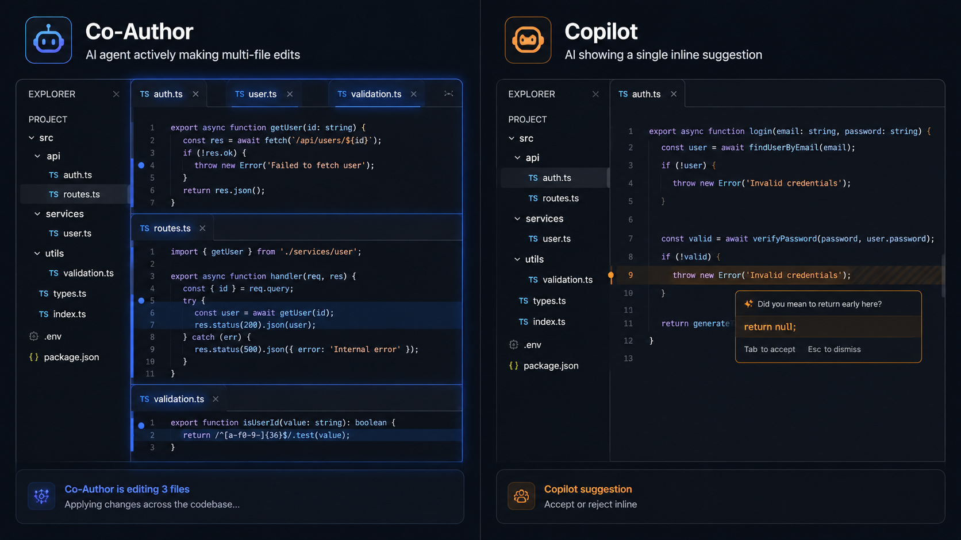The height and width of the screenshot is (540, 961).
Task: Click the package.json braces icon in Copilot explorer
Action: click(x=513, y=366)
